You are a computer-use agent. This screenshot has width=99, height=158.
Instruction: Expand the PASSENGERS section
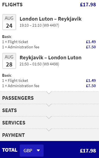click(49, 98)
